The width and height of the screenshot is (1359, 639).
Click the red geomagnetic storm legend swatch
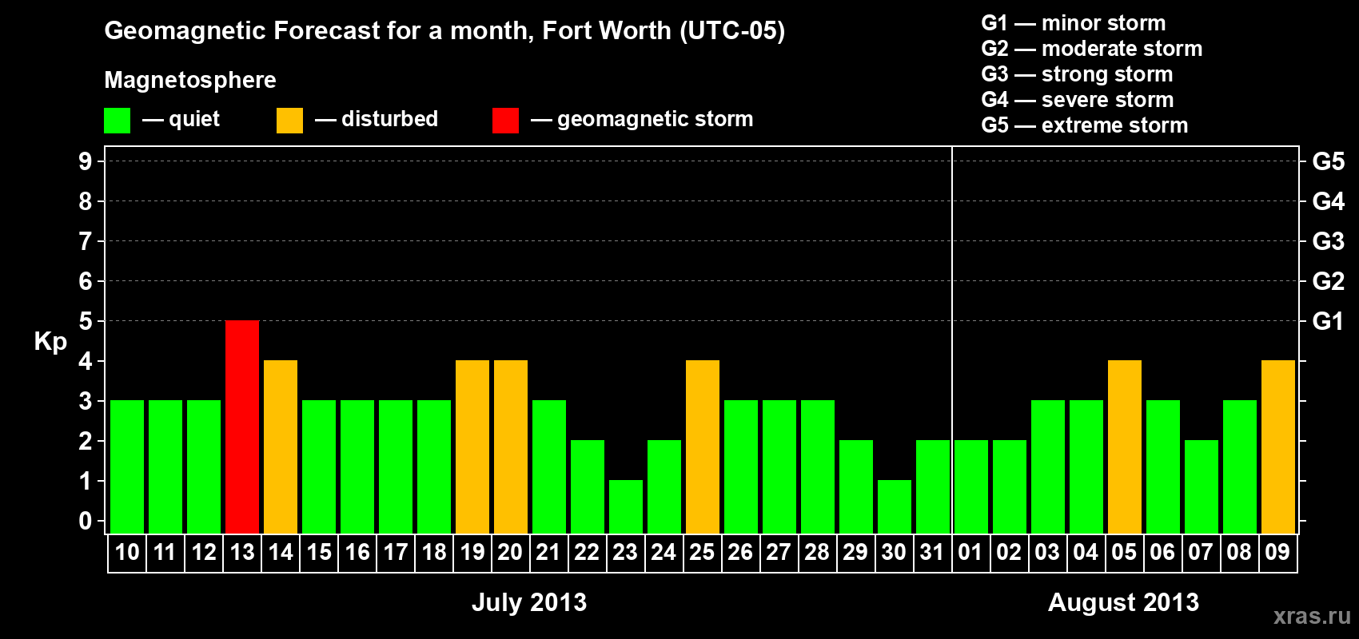[x=505, y=121]
